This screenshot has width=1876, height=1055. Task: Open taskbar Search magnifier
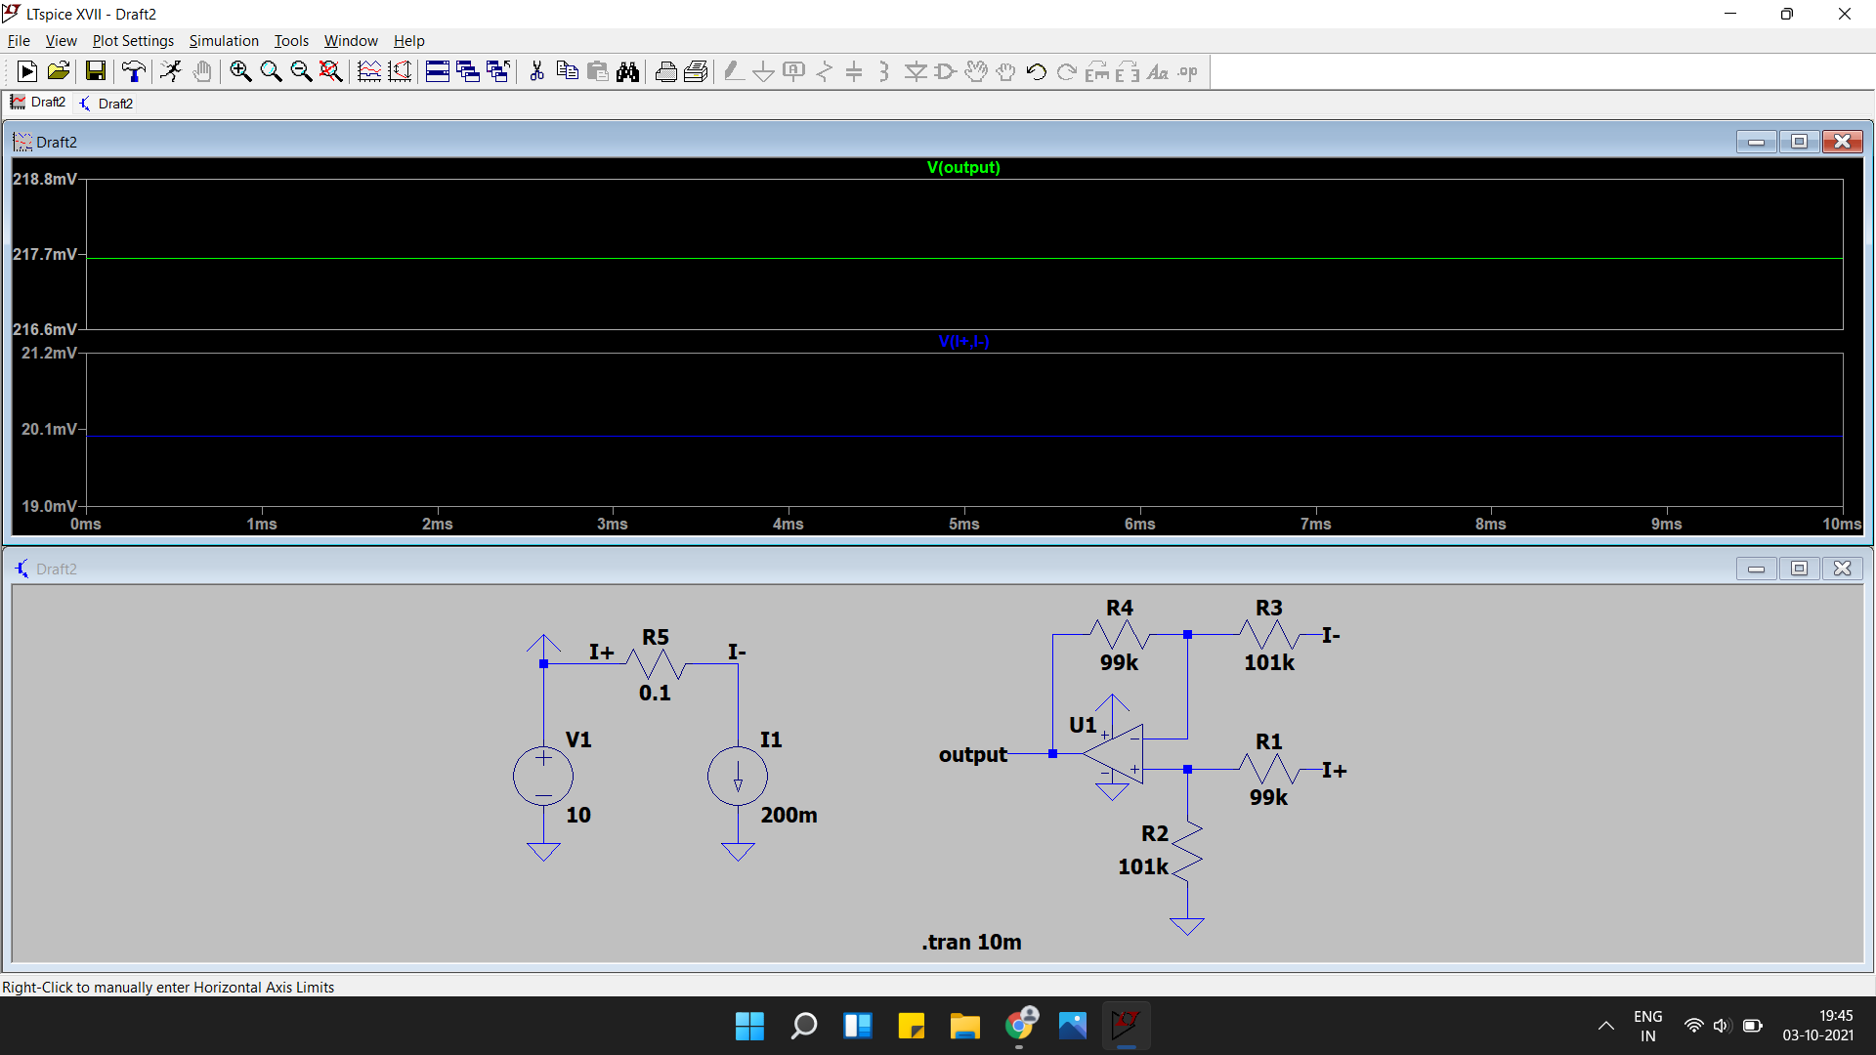[x=803, y=1026]
